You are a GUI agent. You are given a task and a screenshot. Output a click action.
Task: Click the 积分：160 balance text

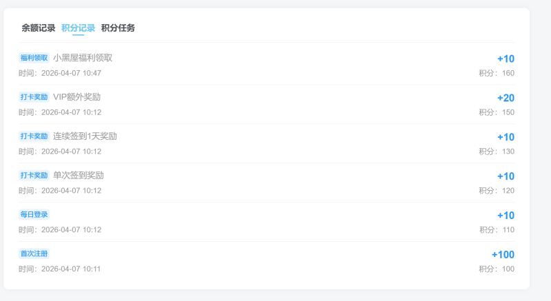(497, 73)
